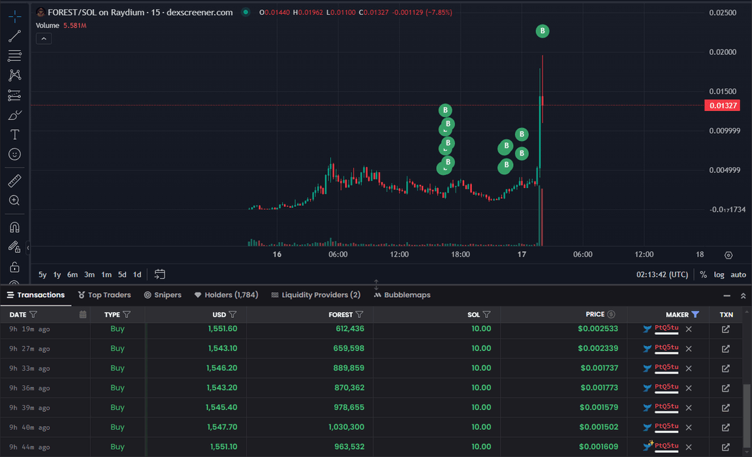This screenshot has height=457, width=752.
Task: Click the $0.002533 price cell
Action: click(x=597, y=328)
